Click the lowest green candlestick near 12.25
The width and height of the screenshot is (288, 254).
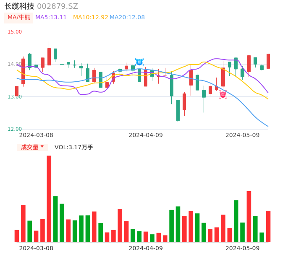[x=178, y=110]
